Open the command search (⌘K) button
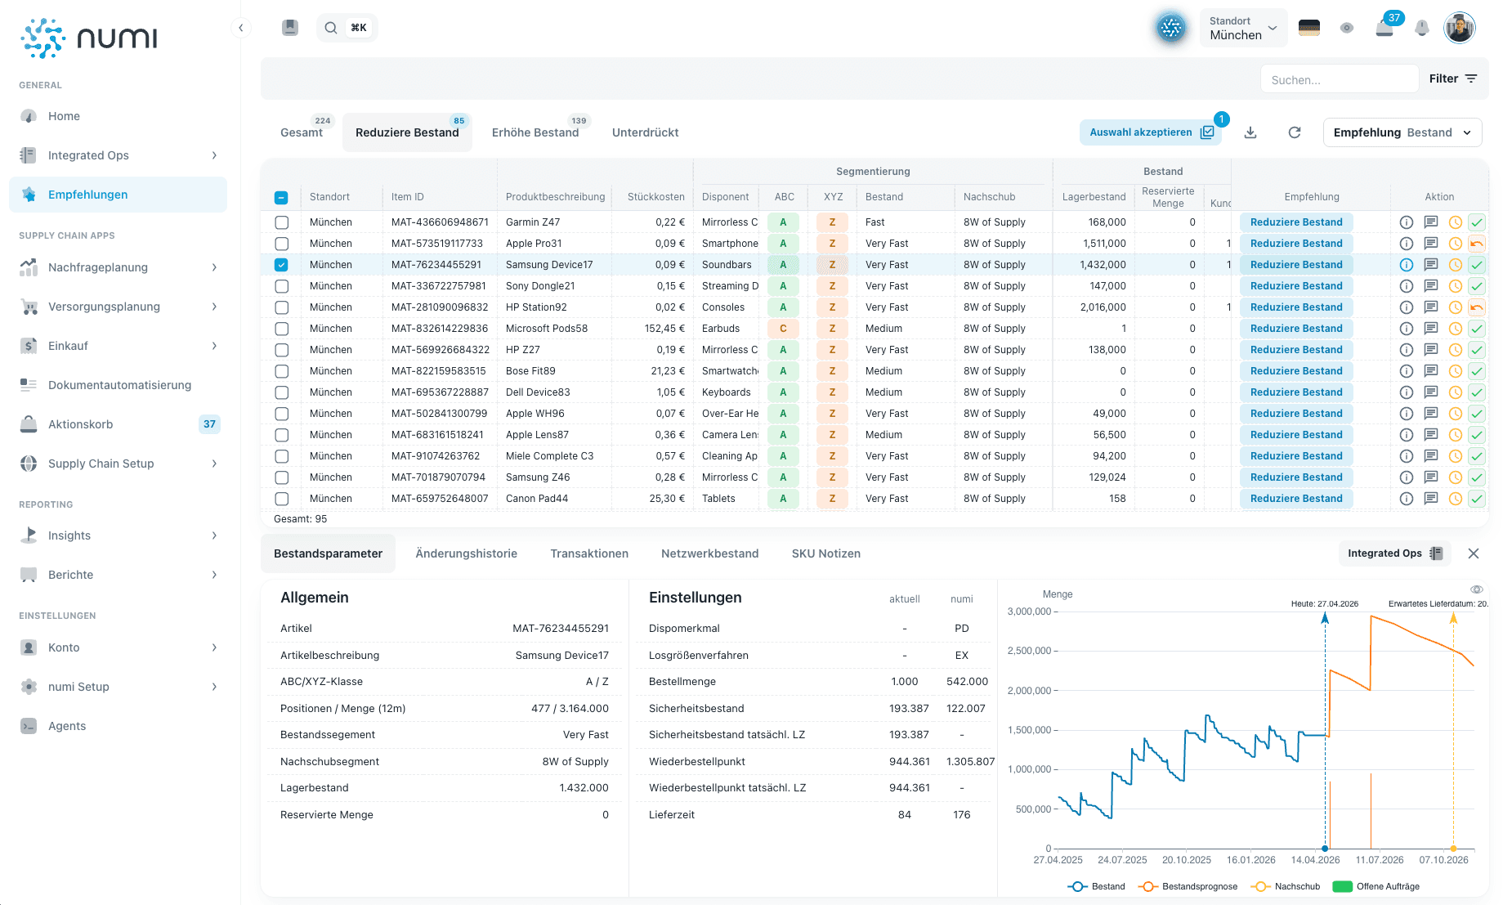This screenshot has width=1503, height=905. pyautogui.click(x=347, y=28)
